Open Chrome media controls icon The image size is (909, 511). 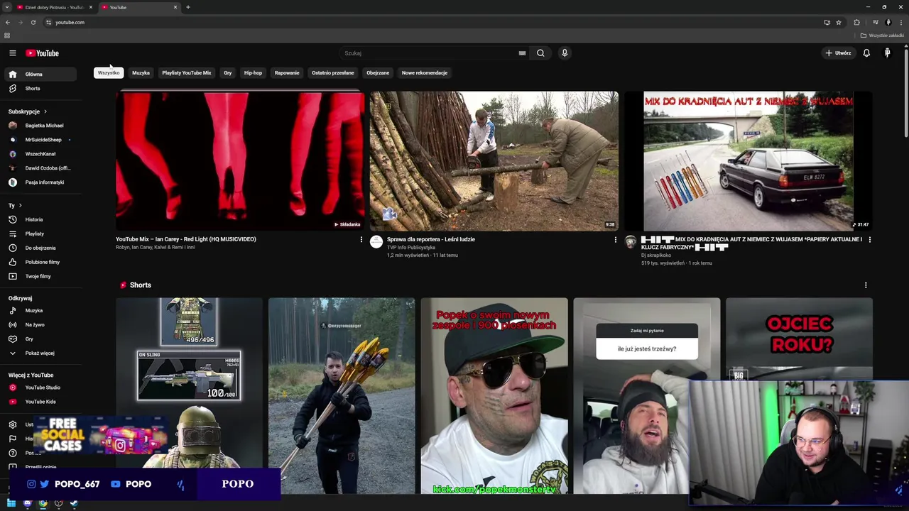tap(875, 22)
